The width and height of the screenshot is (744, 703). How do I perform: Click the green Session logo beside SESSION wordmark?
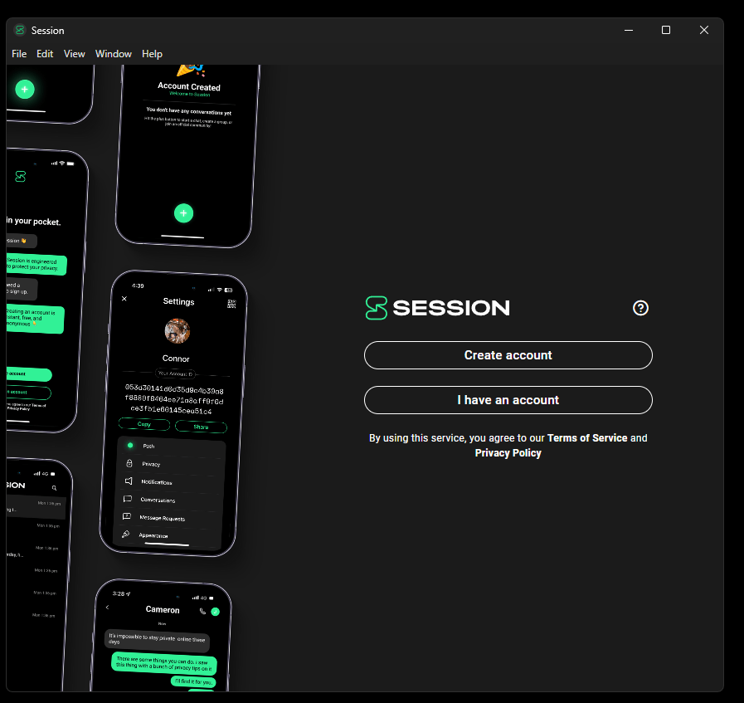click(x=377, y=308)
